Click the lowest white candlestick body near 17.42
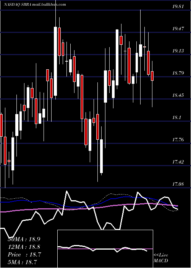The image size is (191, 268). [x=102, y=156]
